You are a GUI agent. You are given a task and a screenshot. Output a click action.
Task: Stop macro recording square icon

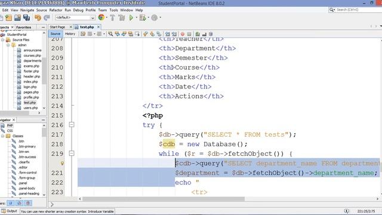tap(189, 34)
